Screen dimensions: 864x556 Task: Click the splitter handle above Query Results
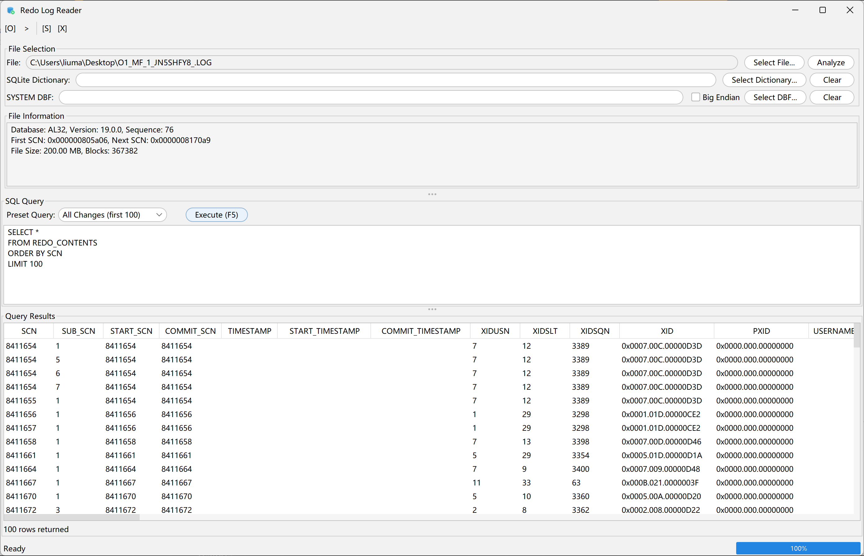(432, 310)
